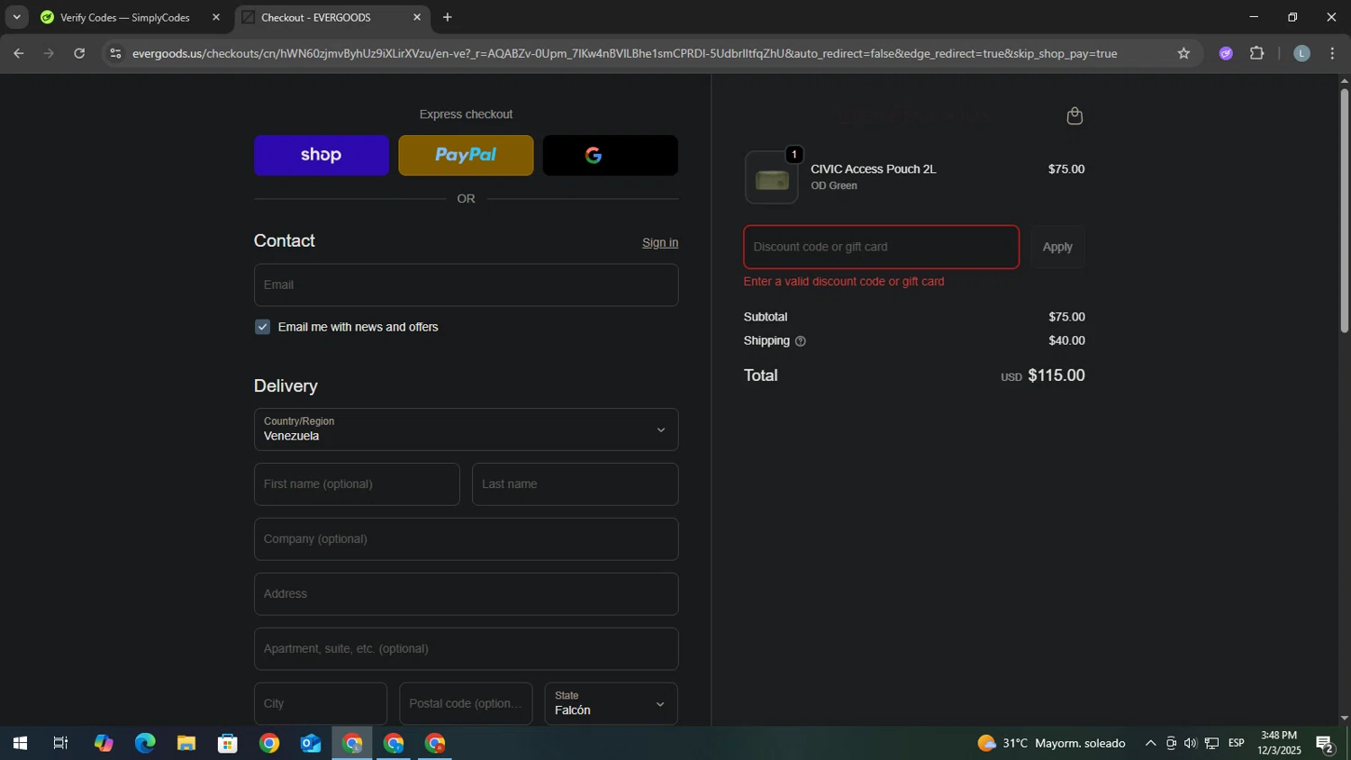This screenshot has width=1351, height=760.
Task: Go back to previous page
Action: tap(19, 53)
